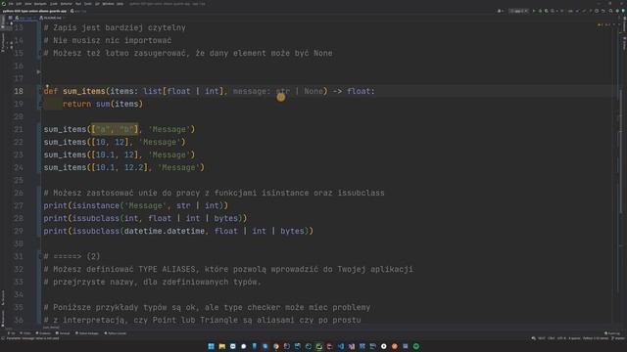This screenshot has width=627, height=352.
Task: Toggle the comment block fold marker at line 31
Action: pos(40,256)
